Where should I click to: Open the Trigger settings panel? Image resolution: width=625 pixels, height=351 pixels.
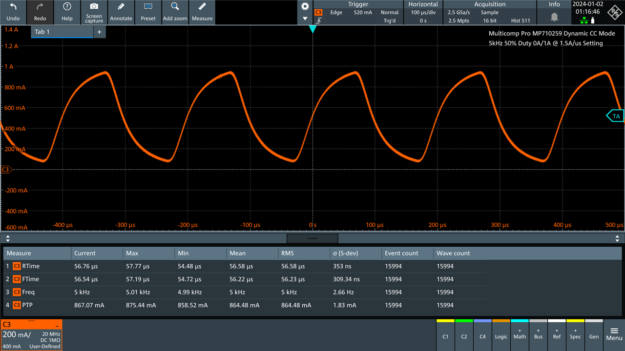pyautogui.click(x=358, y=13)
